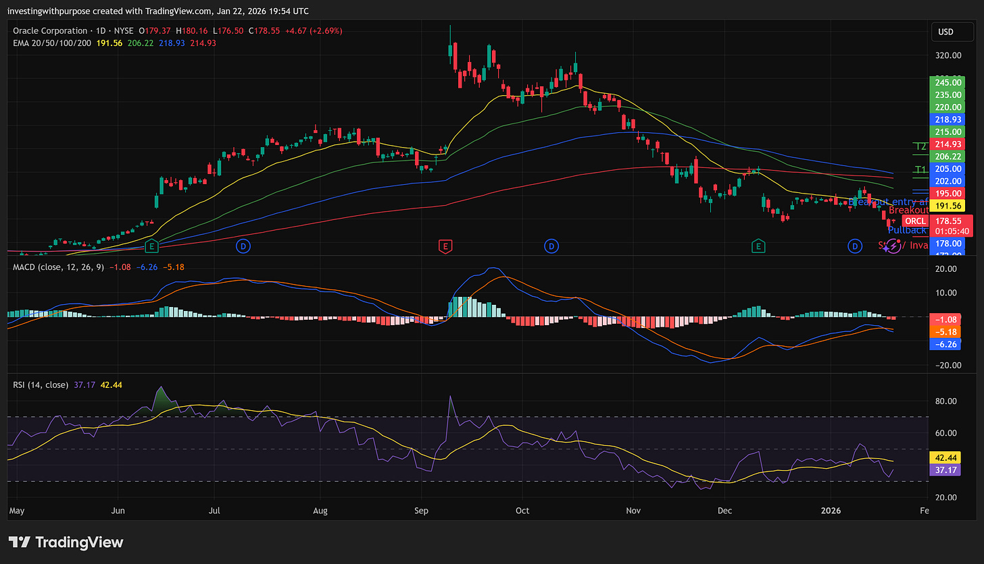The height and width of the screenshot is (564, 984).
Task: Click the blue Pullback annotation text
Action: (907, 230)
